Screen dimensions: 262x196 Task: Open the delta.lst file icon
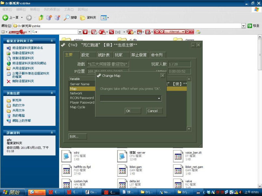tap(122, 183)
